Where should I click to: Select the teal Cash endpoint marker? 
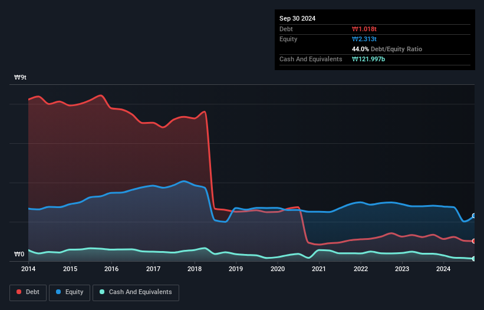point(474,259)
